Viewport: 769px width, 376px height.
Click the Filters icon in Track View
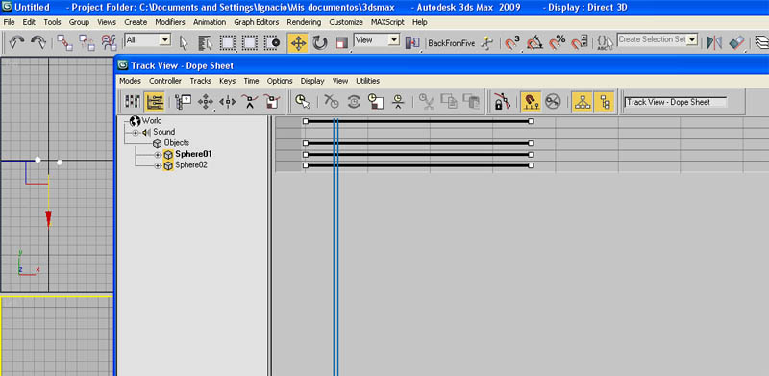183,102
